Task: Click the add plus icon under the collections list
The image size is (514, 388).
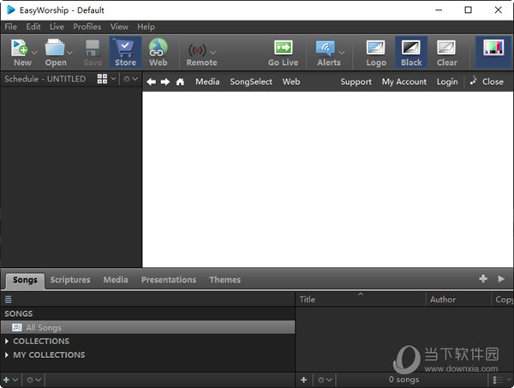Action: (x=6, y=379)
